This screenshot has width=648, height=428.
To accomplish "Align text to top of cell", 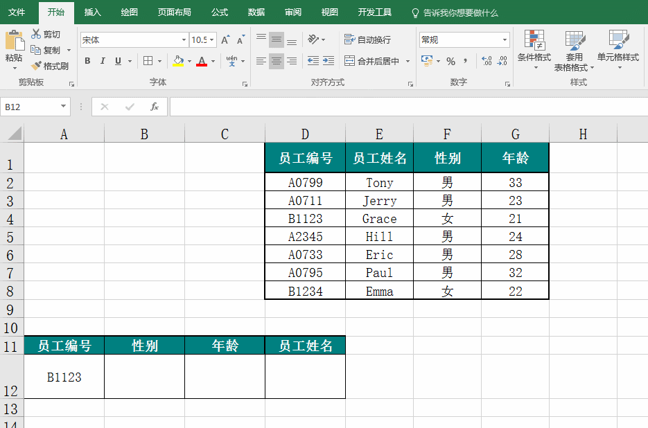I will tap(261, 39).
